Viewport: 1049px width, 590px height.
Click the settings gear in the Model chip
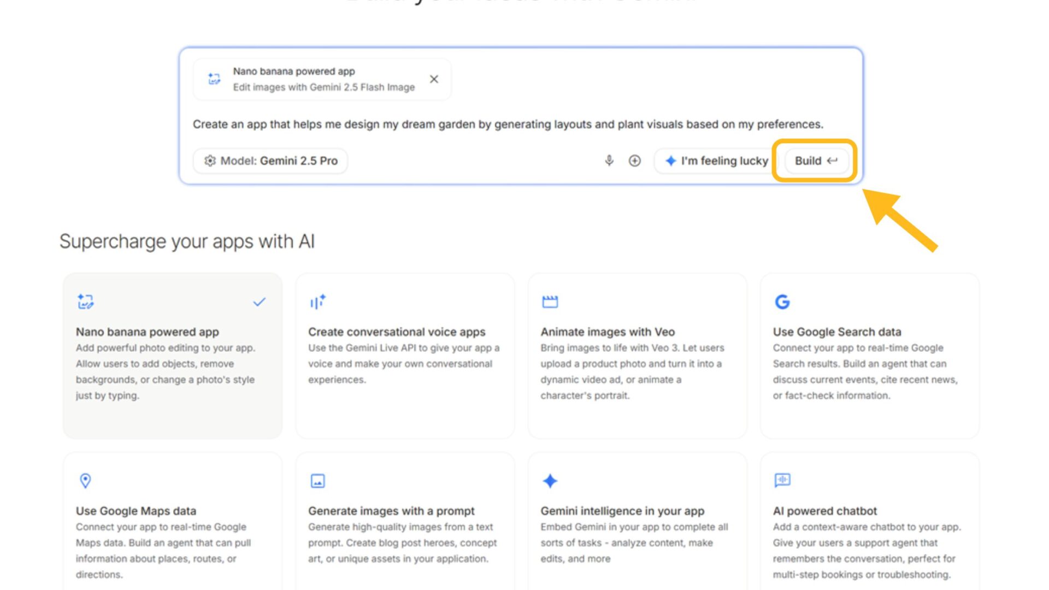210,161
